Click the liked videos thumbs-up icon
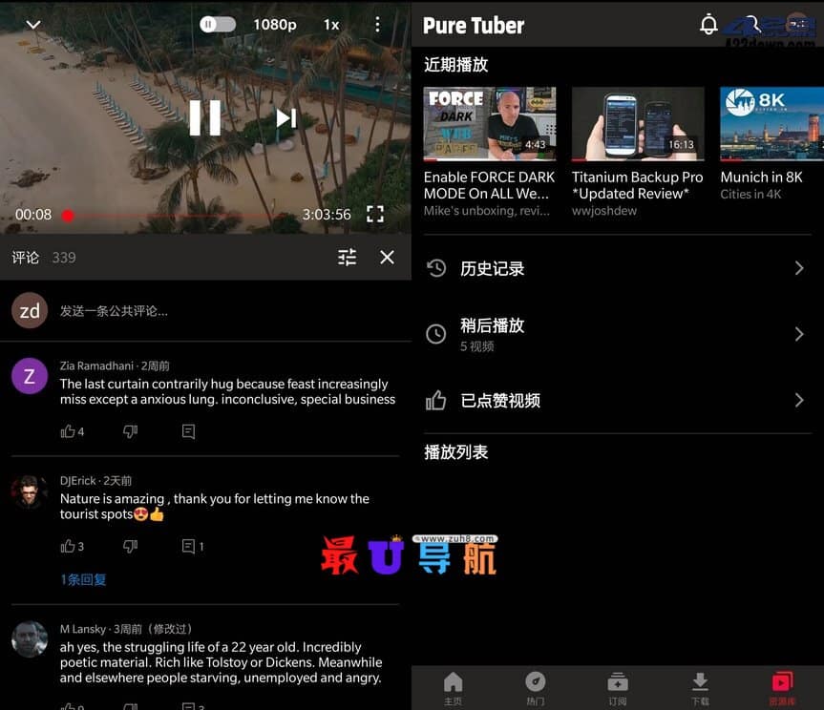824x710 pixels. (x=435, y=400)
